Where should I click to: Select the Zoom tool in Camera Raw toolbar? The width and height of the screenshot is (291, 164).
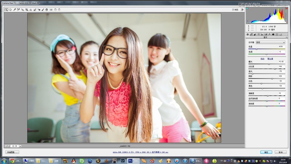pos(6,10)
